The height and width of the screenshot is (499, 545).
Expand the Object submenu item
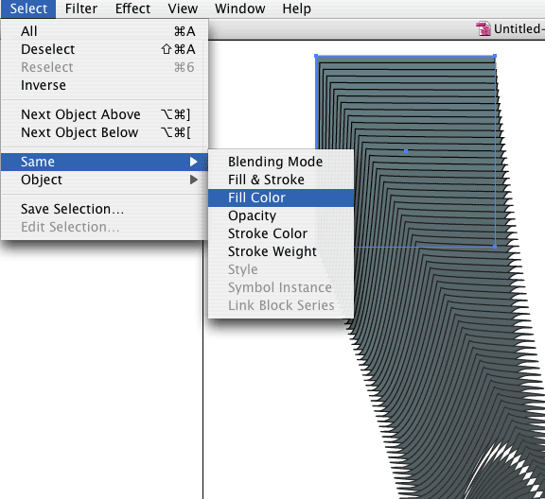coord(105,180)
